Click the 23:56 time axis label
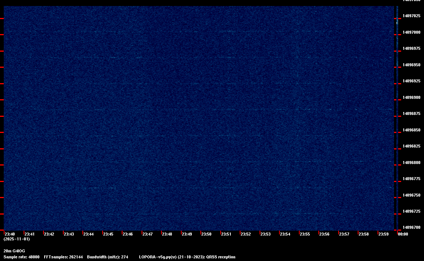 [324, 234]
